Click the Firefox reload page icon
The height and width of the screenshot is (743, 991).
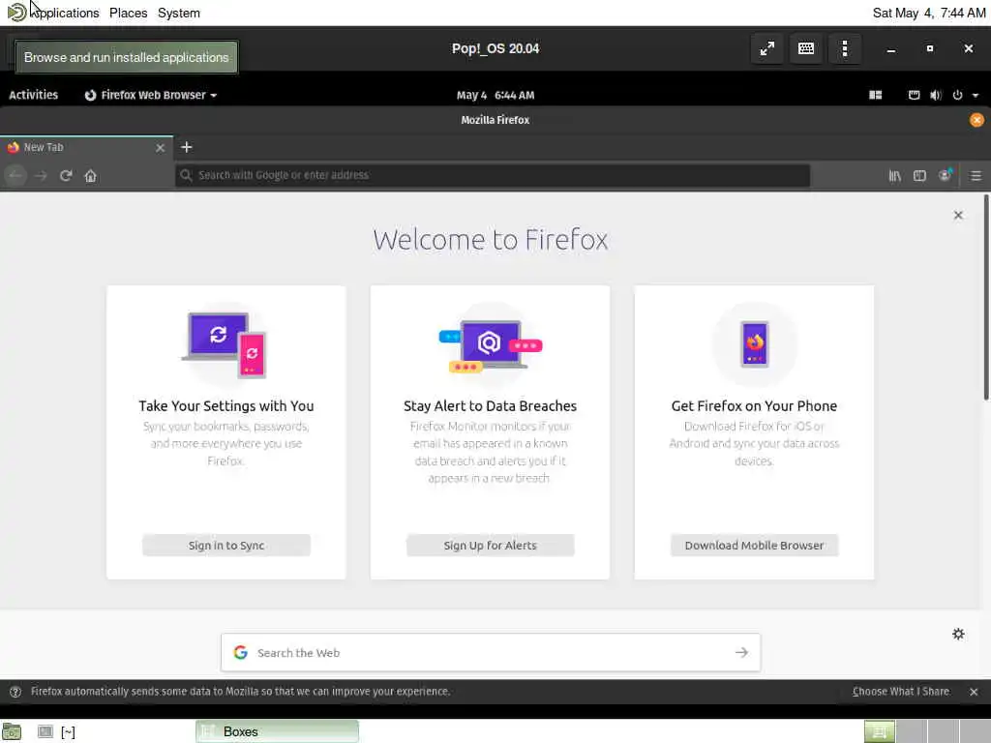[x=66, y=176]
